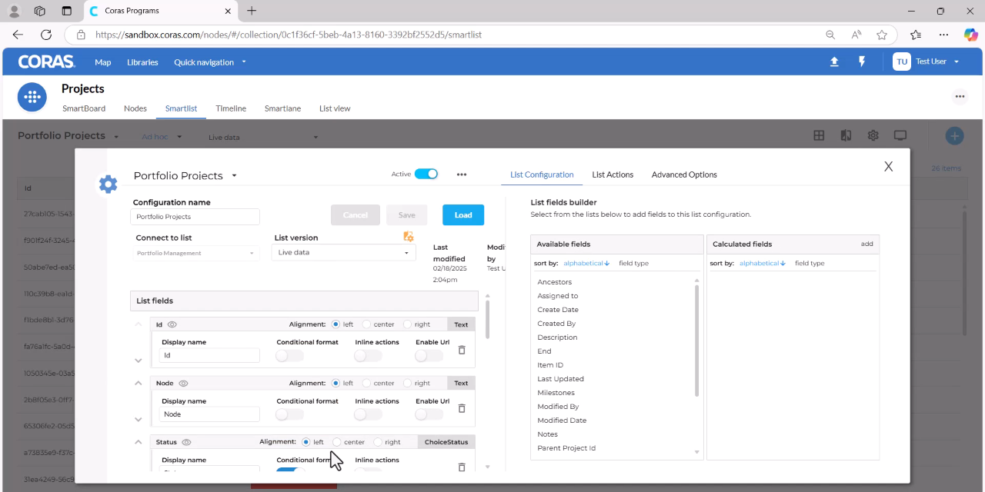The height and width of the screenshot is (492, 985).
Task: Sort Available fields by alphabetical
Action: click(x=586, y=263)
